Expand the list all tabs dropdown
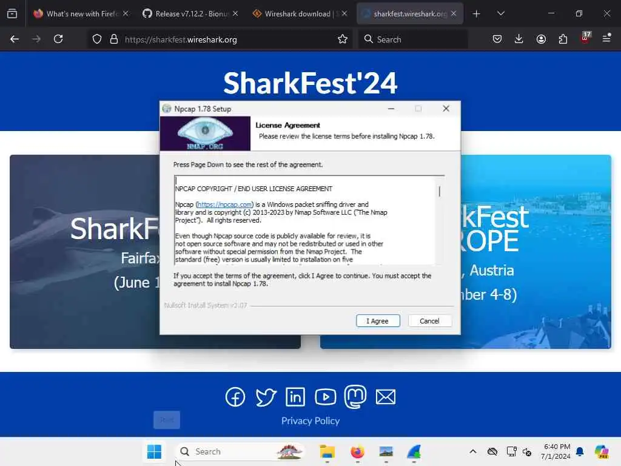 pyautogui.click(x=500, y=13)
